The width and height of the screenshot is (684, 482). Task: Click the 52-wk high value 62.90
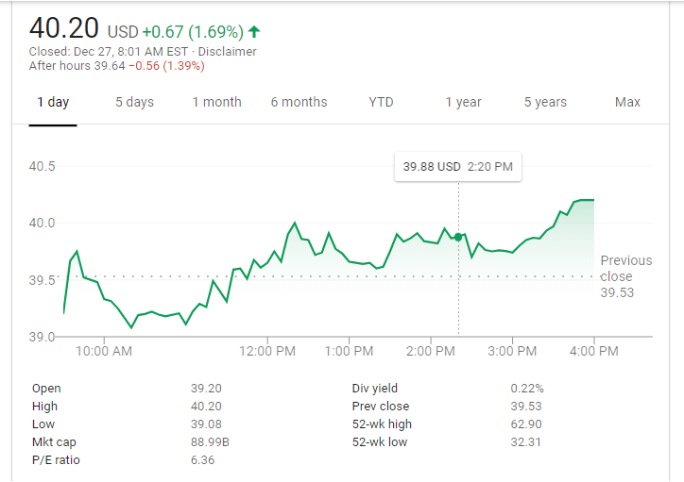(526, 424)
